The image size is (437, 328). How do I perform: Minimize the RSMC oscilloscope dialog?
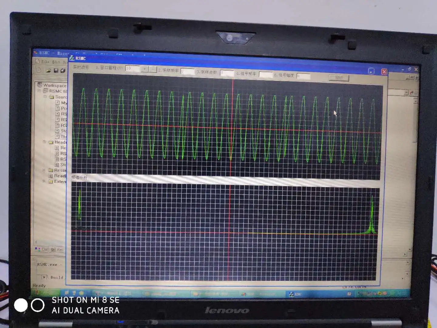click(371, 71)
